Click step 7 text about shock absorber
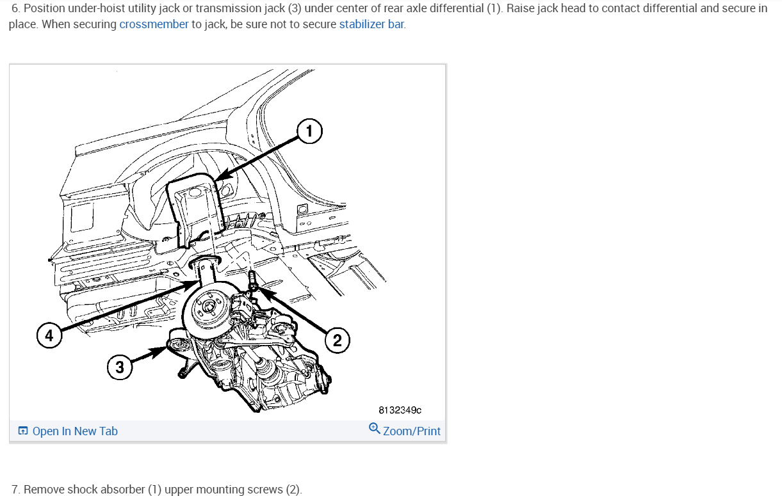Image resolution: width=782 pixels, height=496 pixels. 156,490
